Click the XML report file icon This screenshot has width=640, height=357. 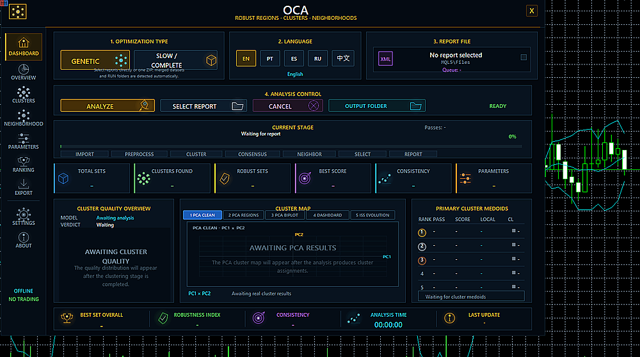pyautogui.click(x=385, y=59)
